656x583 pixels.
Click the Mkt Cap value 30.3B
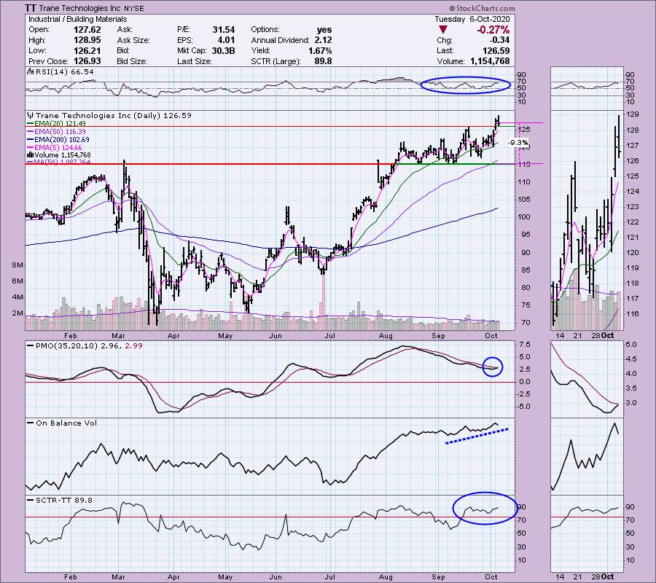coord(224,50)
